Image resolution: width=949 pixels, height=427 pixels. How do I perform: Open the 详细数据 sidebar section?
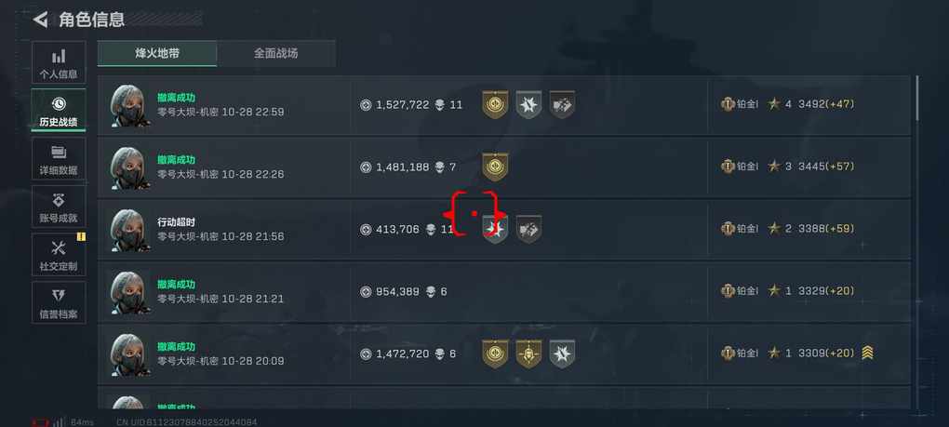(59, 159)
